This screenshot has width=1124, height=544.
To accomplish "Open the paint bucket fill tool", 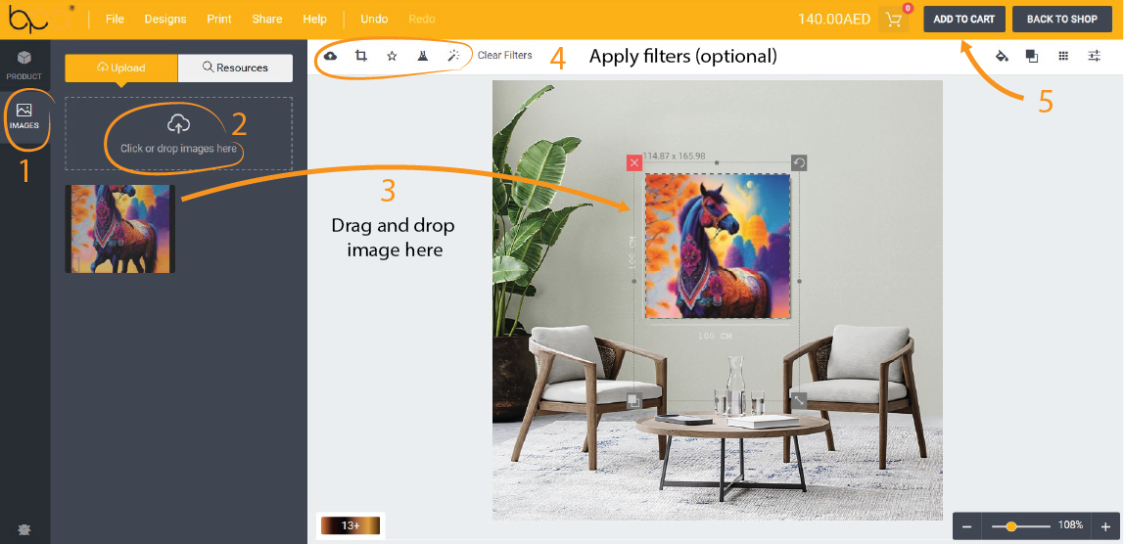I will click(1002, 56).
